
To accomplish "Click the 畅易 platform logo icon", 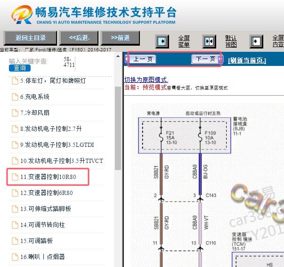I will coord(22,15).
